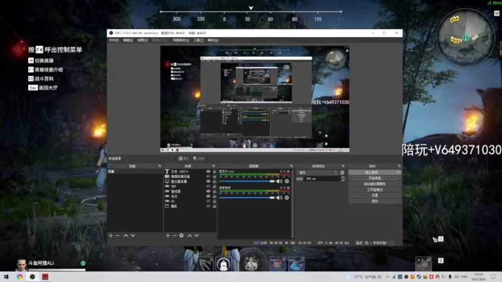502x282 pixels.
Task: Toggle visibility eye of 游戏源 source
Action: coord(208,191)
